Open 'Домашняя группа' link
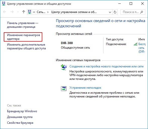 pos(20,117)
